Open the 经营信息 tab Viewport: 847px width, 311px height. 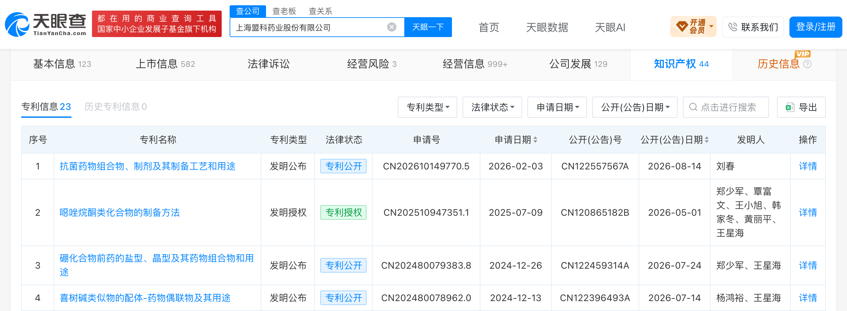click(475, 64)
